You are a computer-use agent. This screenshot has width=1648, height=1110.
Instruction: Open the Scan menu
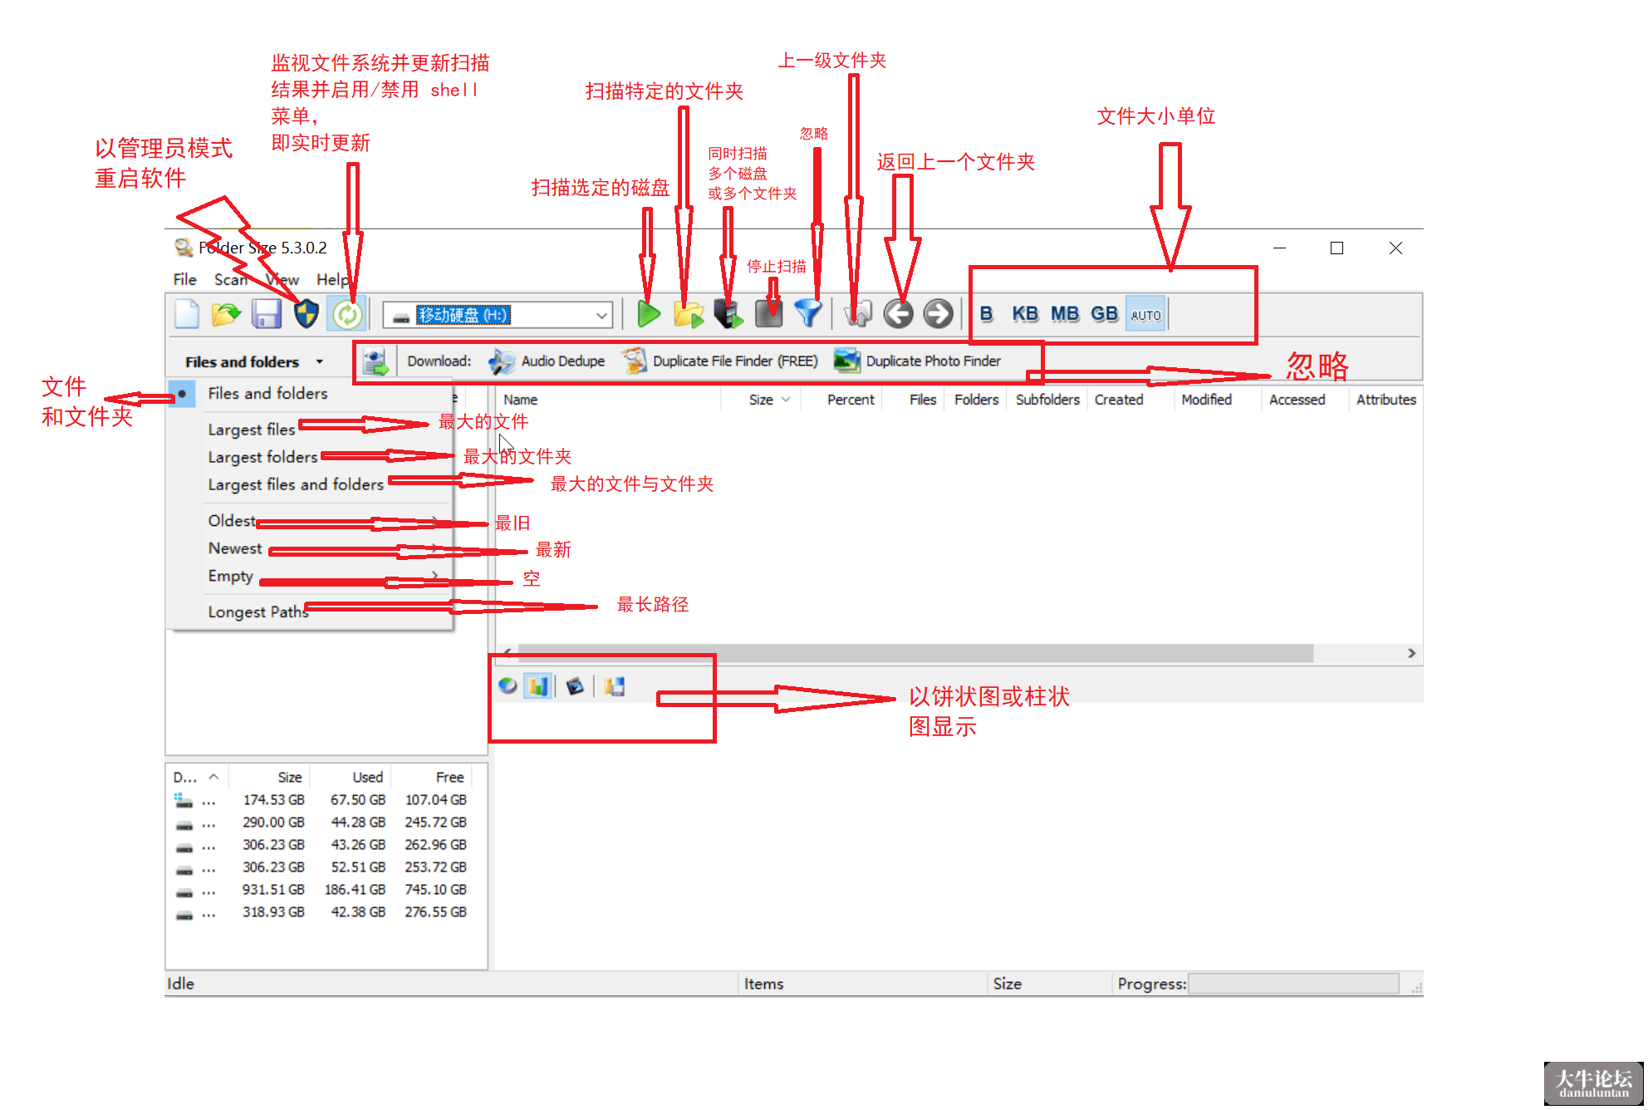(231, 279)
